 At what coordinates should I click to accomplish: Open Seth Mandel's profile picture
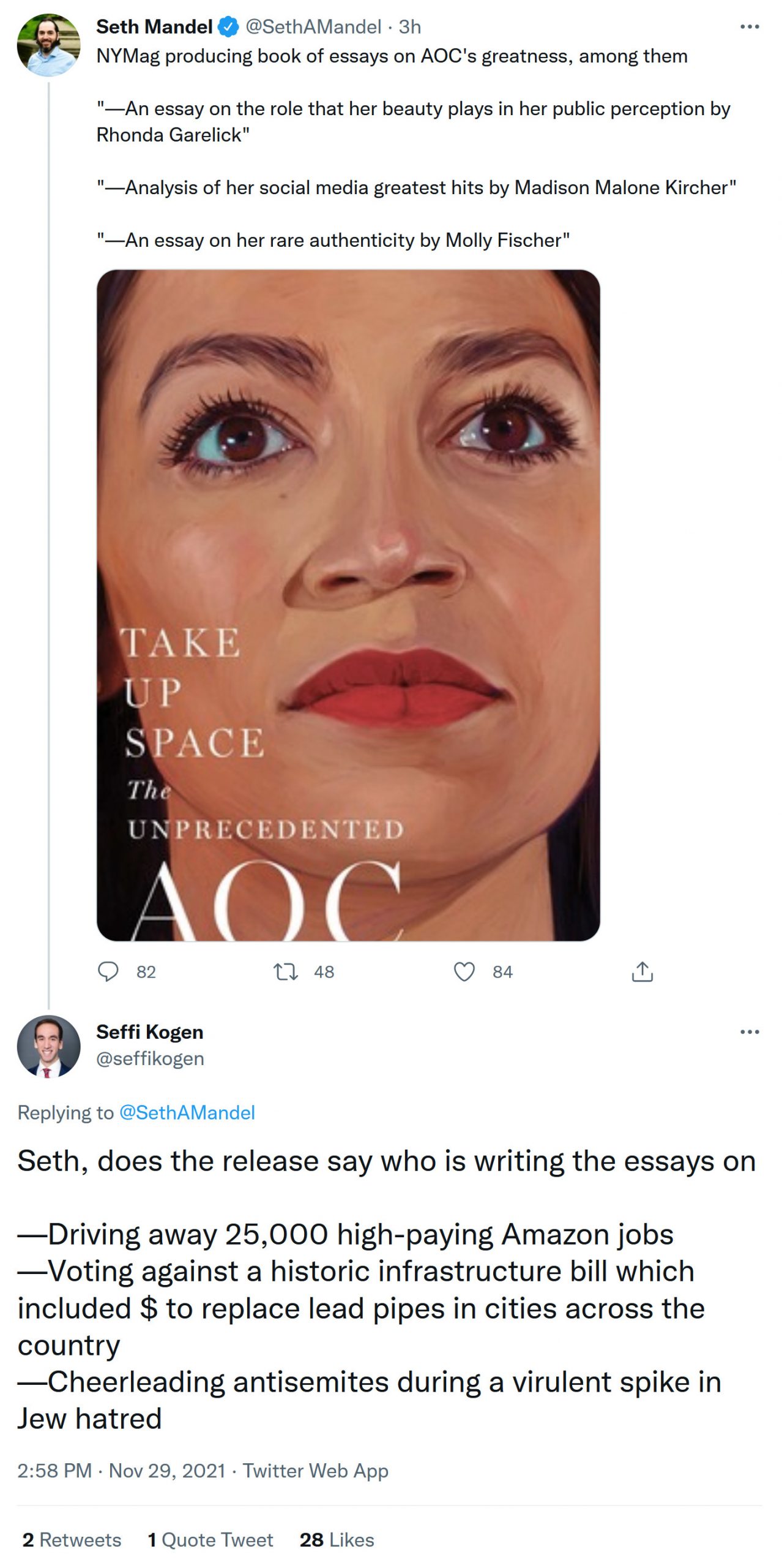(x=48, y=45)
